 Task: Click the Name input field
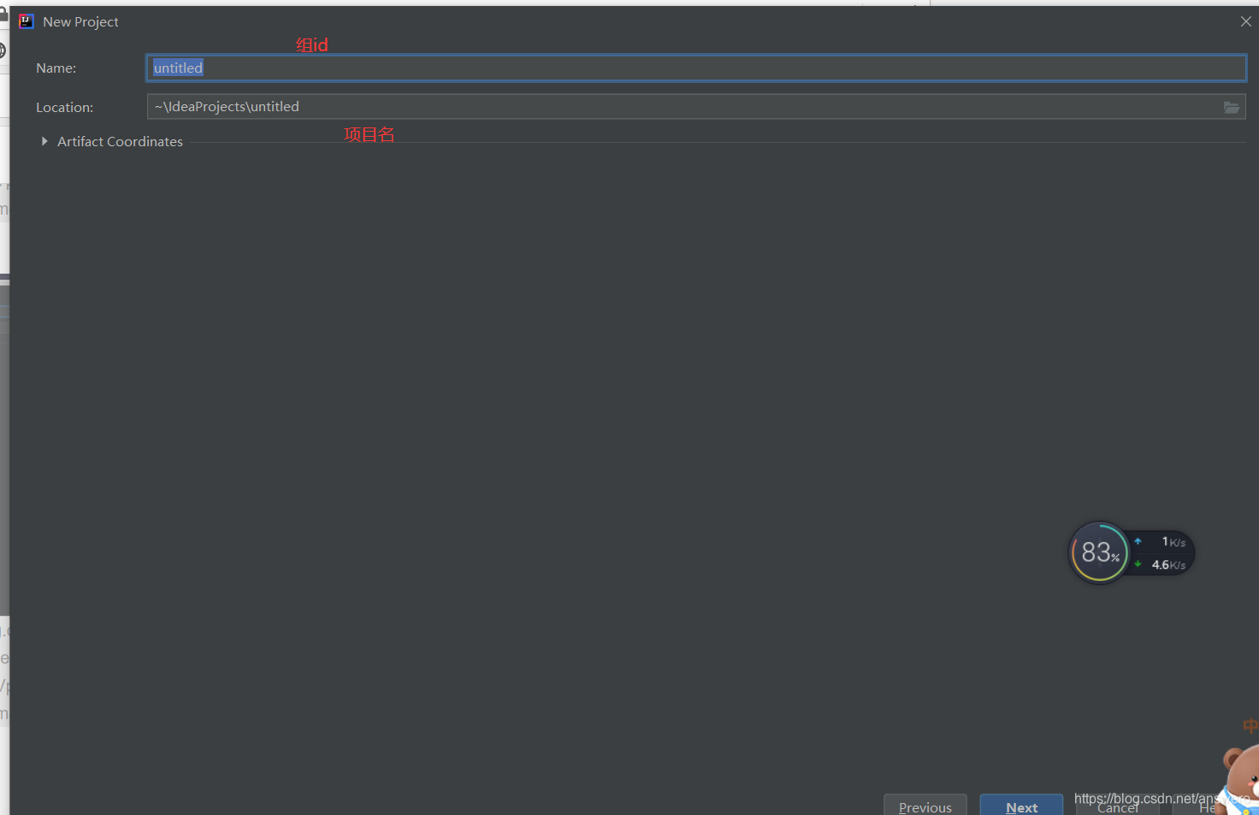696,68
